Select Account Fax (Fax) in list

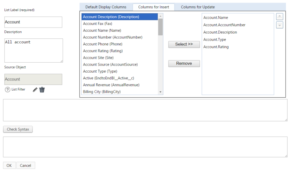point(120,23)
